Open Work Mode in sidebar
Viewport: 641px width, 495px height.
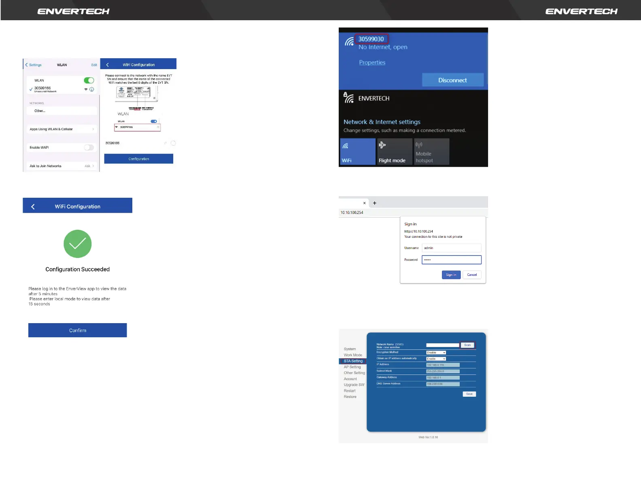[x=353, y=355]
